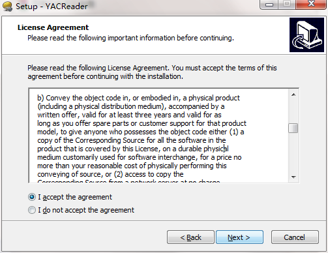Cancel the YACReader installation
This screenshot has height=253, width=328.
(295, 237)
